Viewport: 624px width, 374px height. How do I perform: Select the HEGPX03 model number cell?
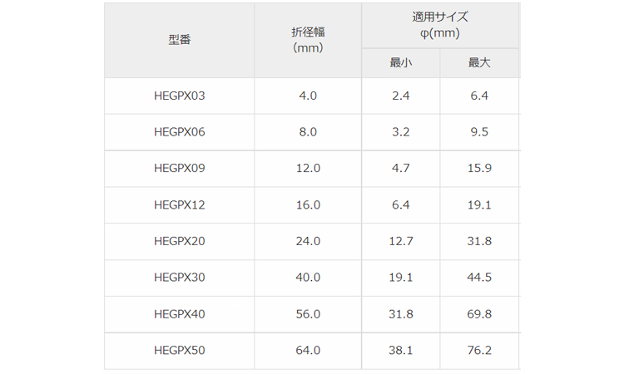[x=179, y=96]
